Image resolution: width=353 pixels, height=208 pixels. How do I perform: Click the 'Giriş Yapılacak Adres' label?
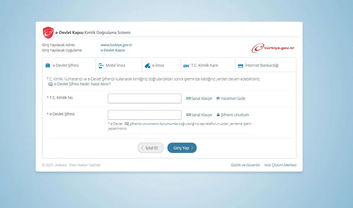point(58,45)
